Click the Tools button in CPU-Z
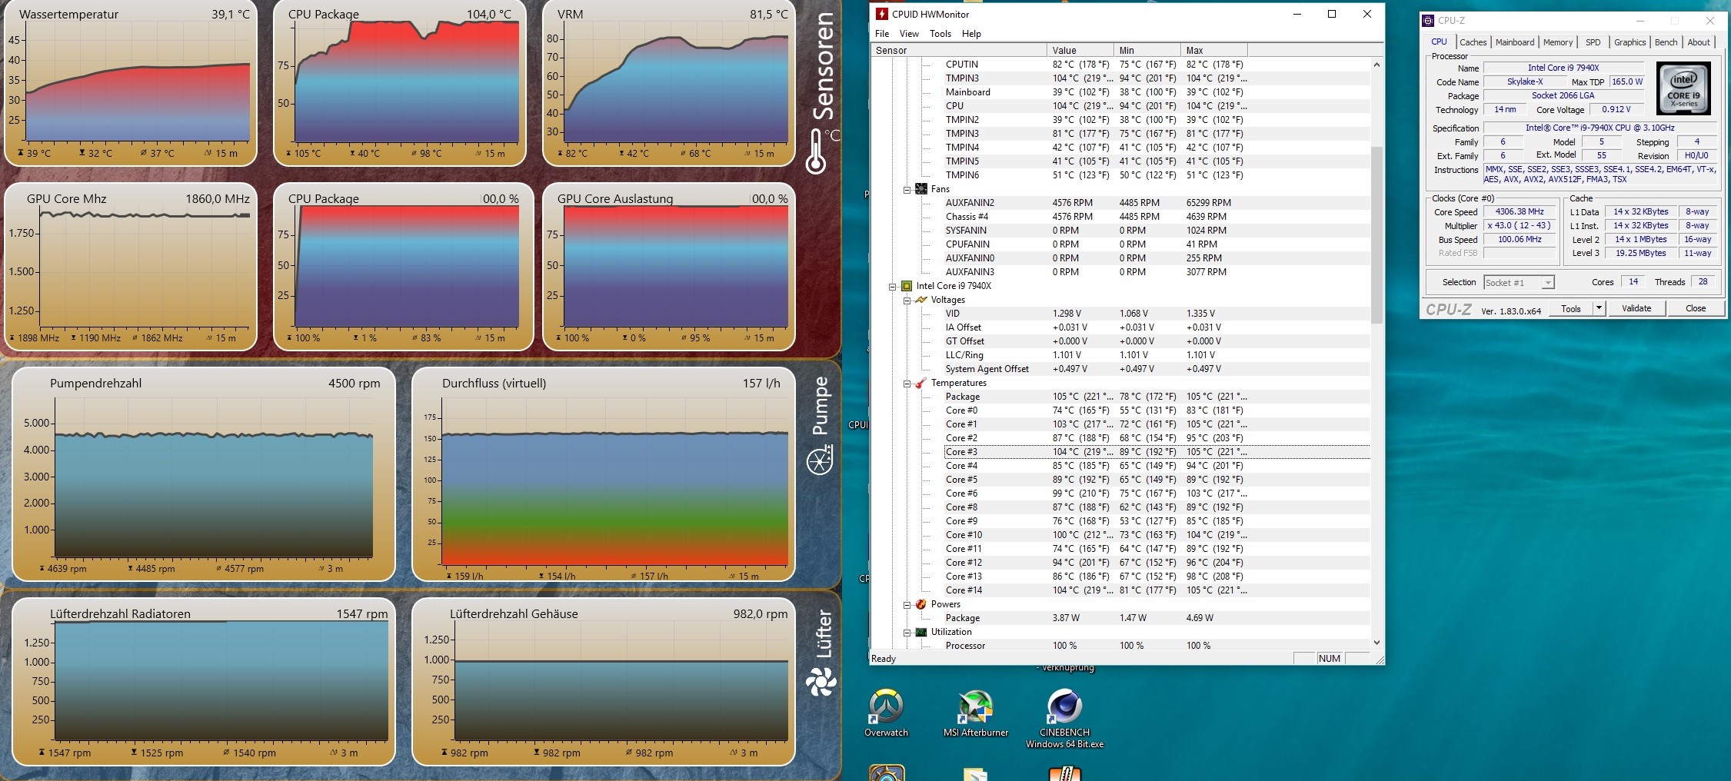Screen dimensions: 1731x781 1570,308
